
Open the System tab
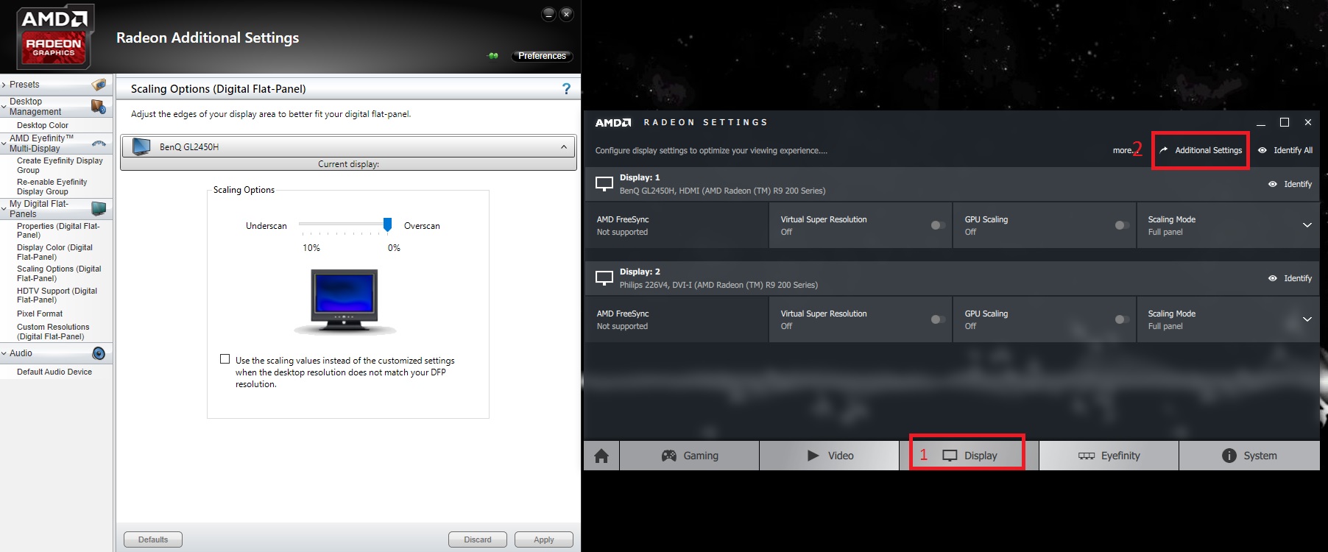(1249, 456)
